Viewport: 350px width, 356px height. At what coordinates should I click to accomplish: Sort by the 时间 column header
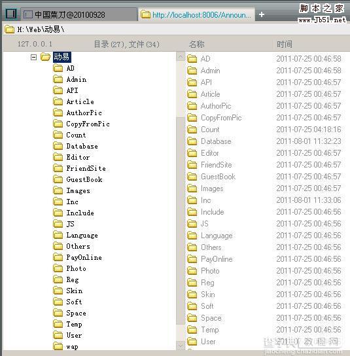284,44
